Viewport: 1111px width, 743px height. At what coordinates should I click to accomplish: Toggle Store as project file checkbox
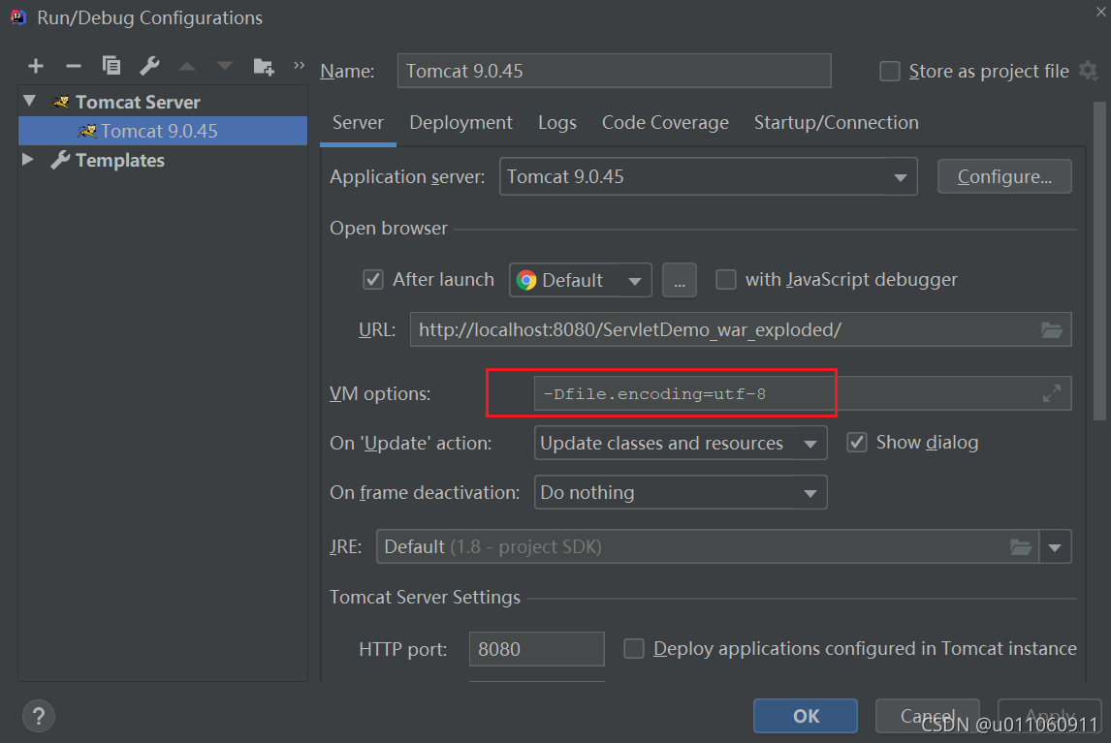pyautogui.click(x=889, y=72)
